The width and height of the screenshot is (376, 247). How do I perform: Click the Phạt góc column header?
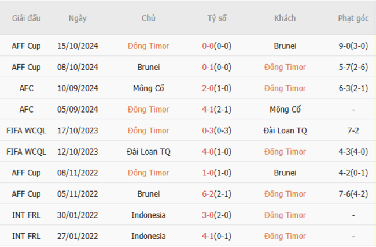(x=353, y=18)
